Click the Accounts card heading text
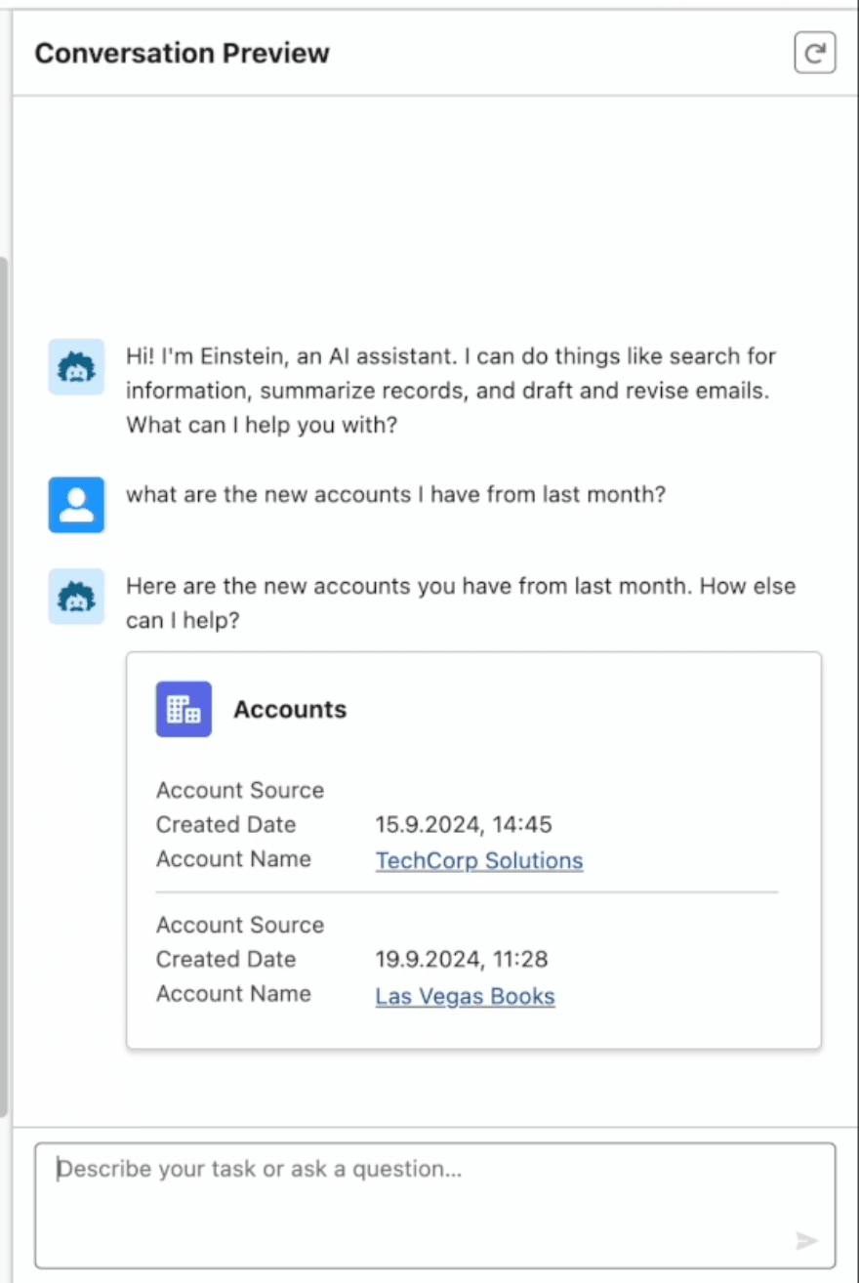The height and width of the screenshot is (1283, 859). 290,709
